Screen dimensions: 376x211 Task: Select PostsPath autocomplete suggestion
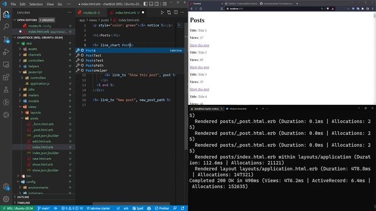pos(130,65)
